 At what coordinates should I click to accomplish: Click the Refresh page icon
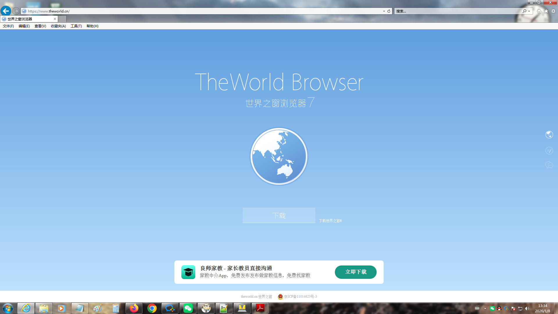389,11
